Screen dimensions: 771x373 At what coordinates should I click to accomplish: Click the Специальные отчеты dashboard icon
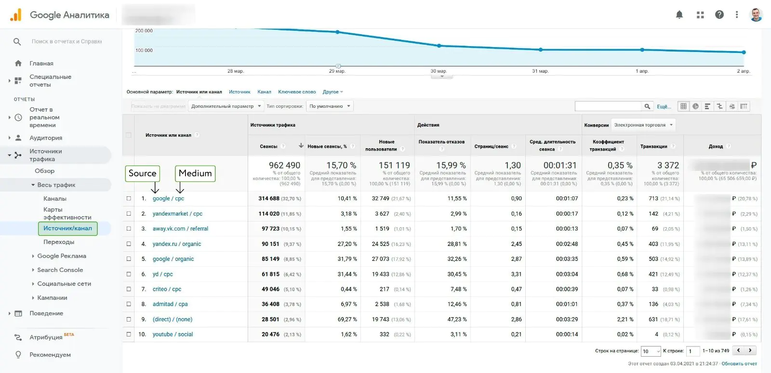[x=18, y=80]
